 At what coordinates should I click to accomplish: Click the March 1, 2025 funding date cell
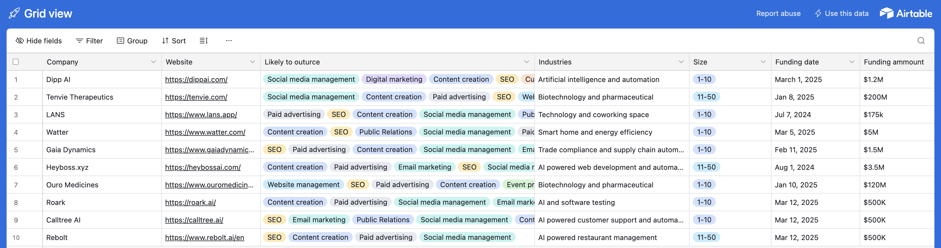[x=815, y=79]
